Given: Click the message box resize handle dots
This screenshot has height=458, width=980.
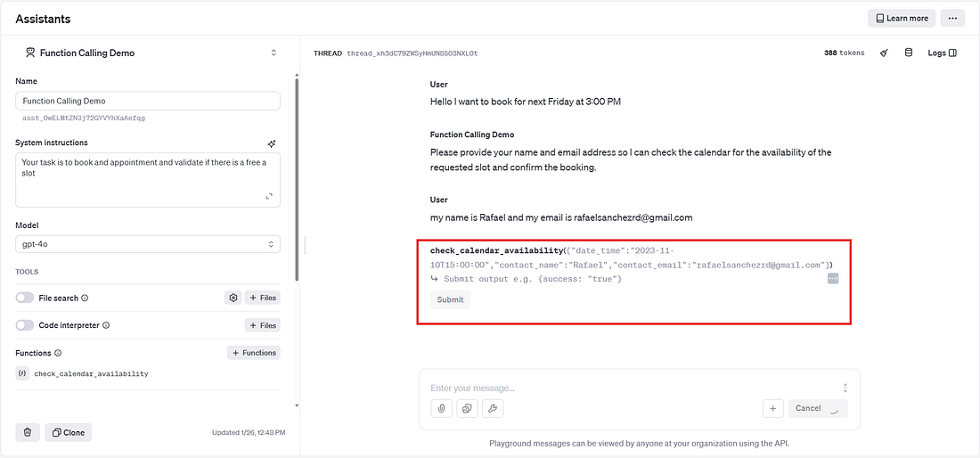Looking at the screenshot, I should [845, 388].
